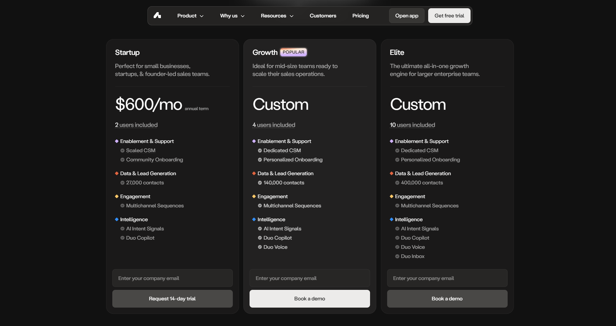Go to Pricing in navbar
Image resolution: width=616 pixels, height=326 pixels.
(361, 15)
